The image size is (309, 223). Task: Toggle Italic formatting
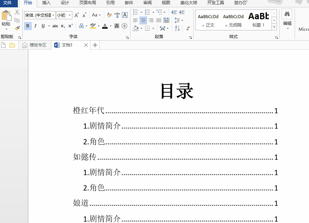(35, 26)
